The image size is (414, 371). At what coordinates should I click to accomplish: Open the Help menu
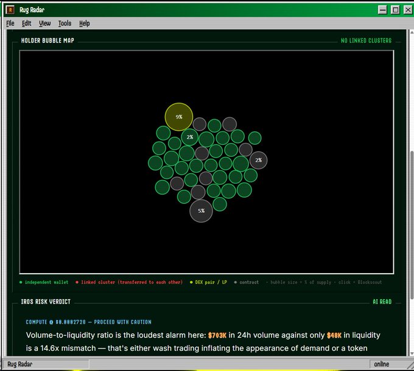point(85,24)
